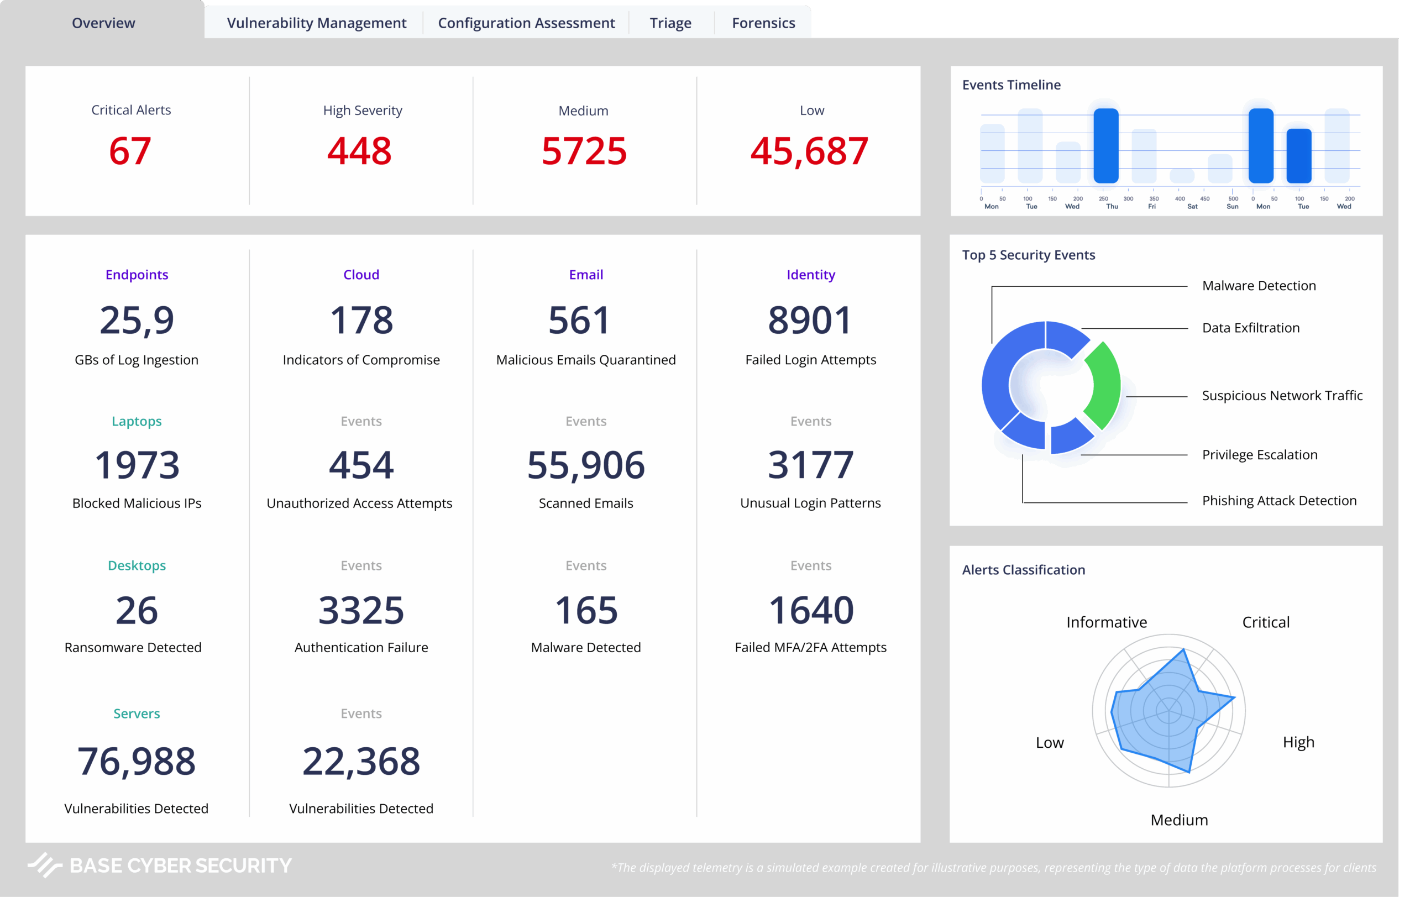Open the Vulnerability Management tab
Viewport: 1415px width, 897px height.
tap(316, 23)
